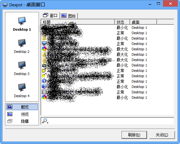Screen dimensions: 180x144
Task: Sort the list by 标题 column header
Action: point(78,22)
